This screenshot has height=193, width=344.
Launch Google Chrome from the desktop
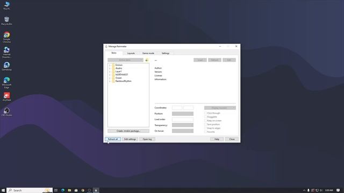[x=6, y=37]
